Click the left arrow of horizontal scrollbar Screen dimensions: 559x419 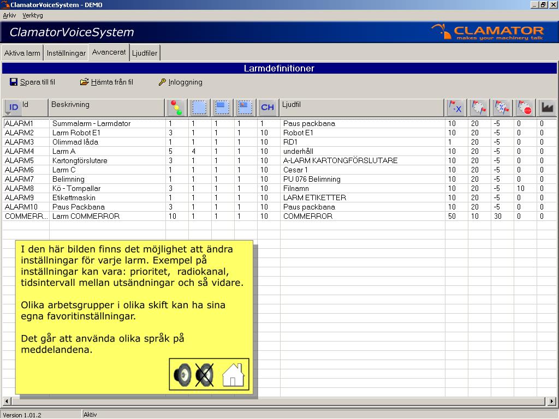[7, 401]
